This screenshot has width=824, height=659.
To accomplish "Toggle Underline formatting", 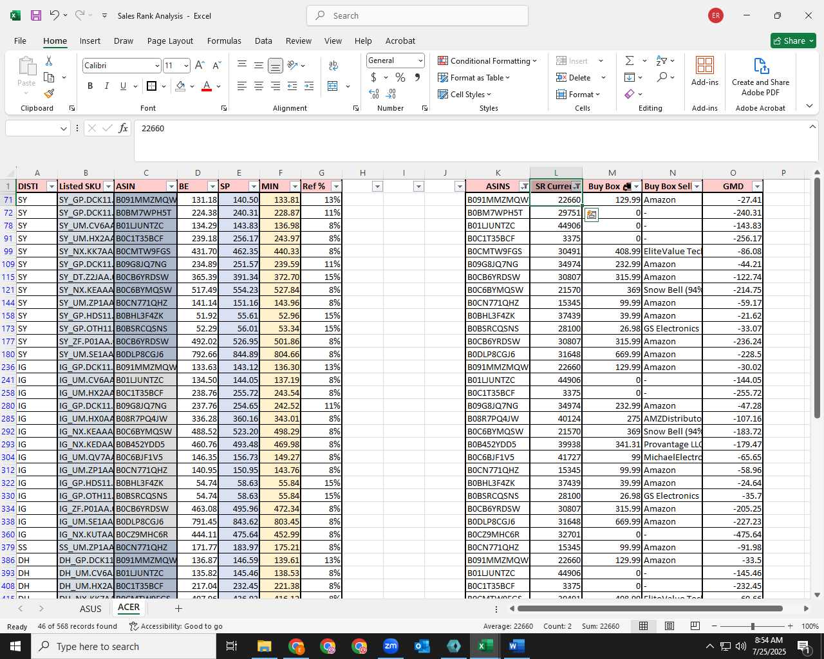I will tap(123, 86).
